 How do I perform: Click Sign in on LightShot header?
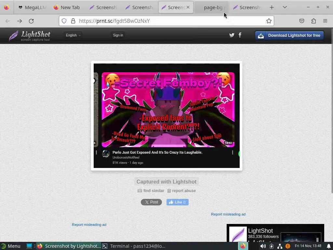pyautogui.click(x=118, y=35)
